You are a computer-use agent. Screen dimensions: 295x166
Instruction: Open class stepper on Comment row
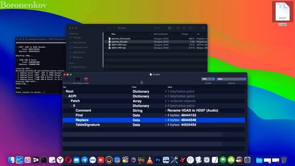165,111
